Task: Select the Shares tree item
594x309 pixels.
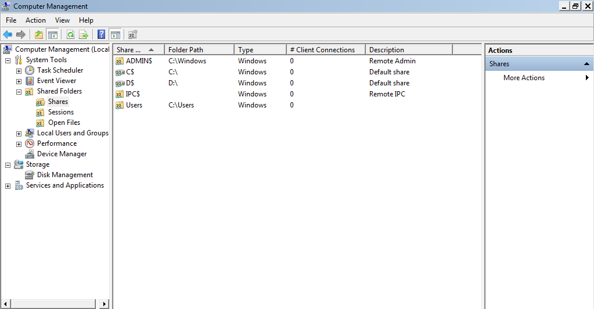Action: click(x=58, y=102)
